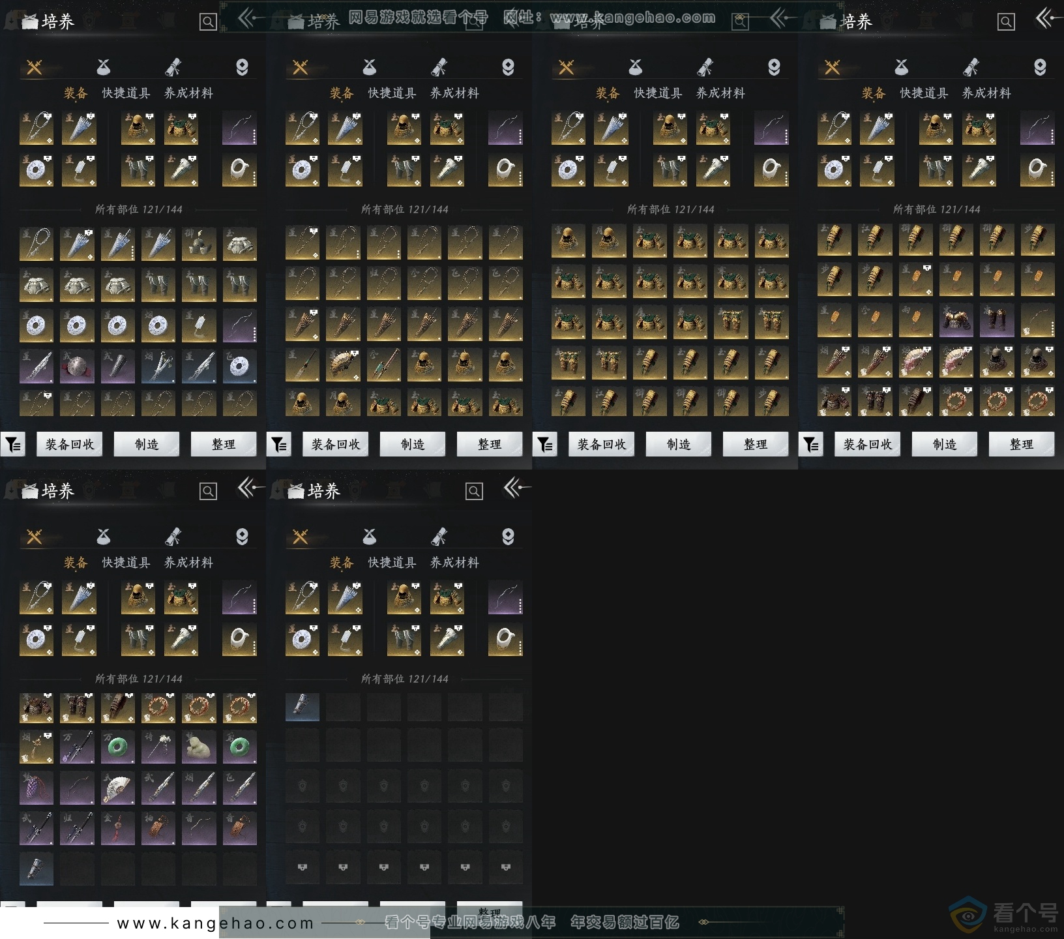Click 装备回收 in the top-right panel

(x=868, y=445)
